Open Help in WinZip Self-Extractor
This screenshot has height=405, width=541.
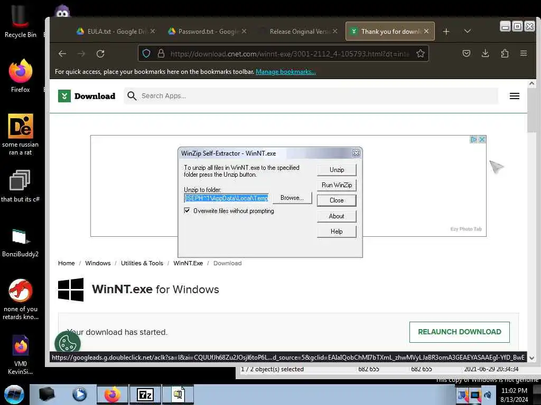337,232
